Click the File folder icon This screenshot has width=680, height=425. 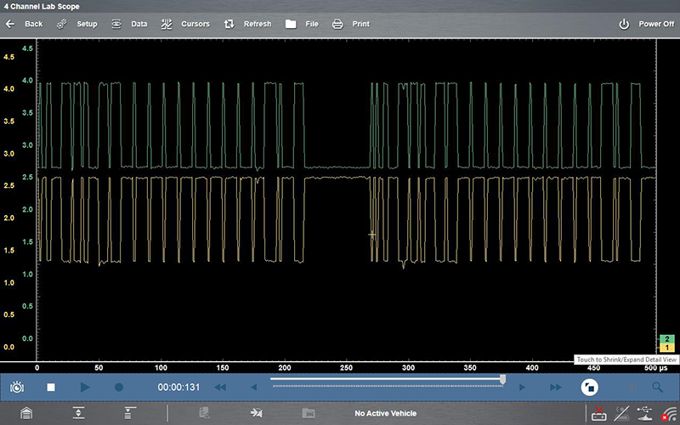pyautogui.click(x=291, y=25)
